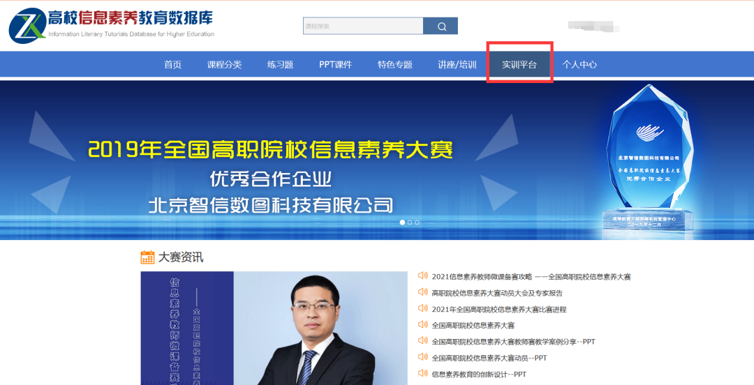Click speaker icon beside 2021年全国高职院校信息素养大赛比赛进程
Image resolution: width=754 pixels, height=385 pixels.
point(423,308)
